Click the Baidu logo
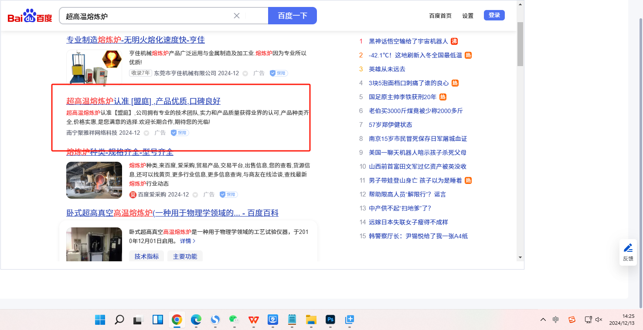The image size is (643, 330). pos(30,16)
